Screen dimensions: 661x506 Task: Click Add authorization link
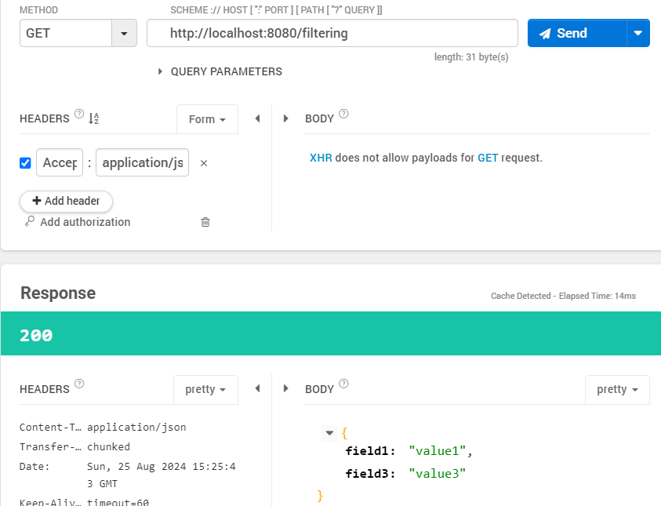point(85,222)
